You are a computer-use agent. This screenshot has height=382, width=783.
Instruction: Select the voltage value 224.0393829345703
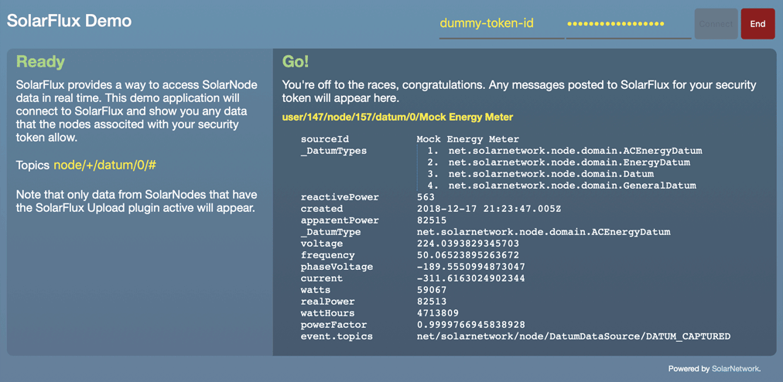tap(468, 244)
